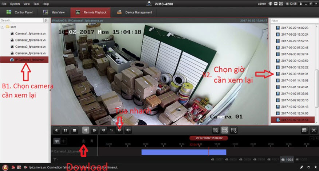The image size is (319, 171).
Task: Open the System menu
Action: point(15,4)
